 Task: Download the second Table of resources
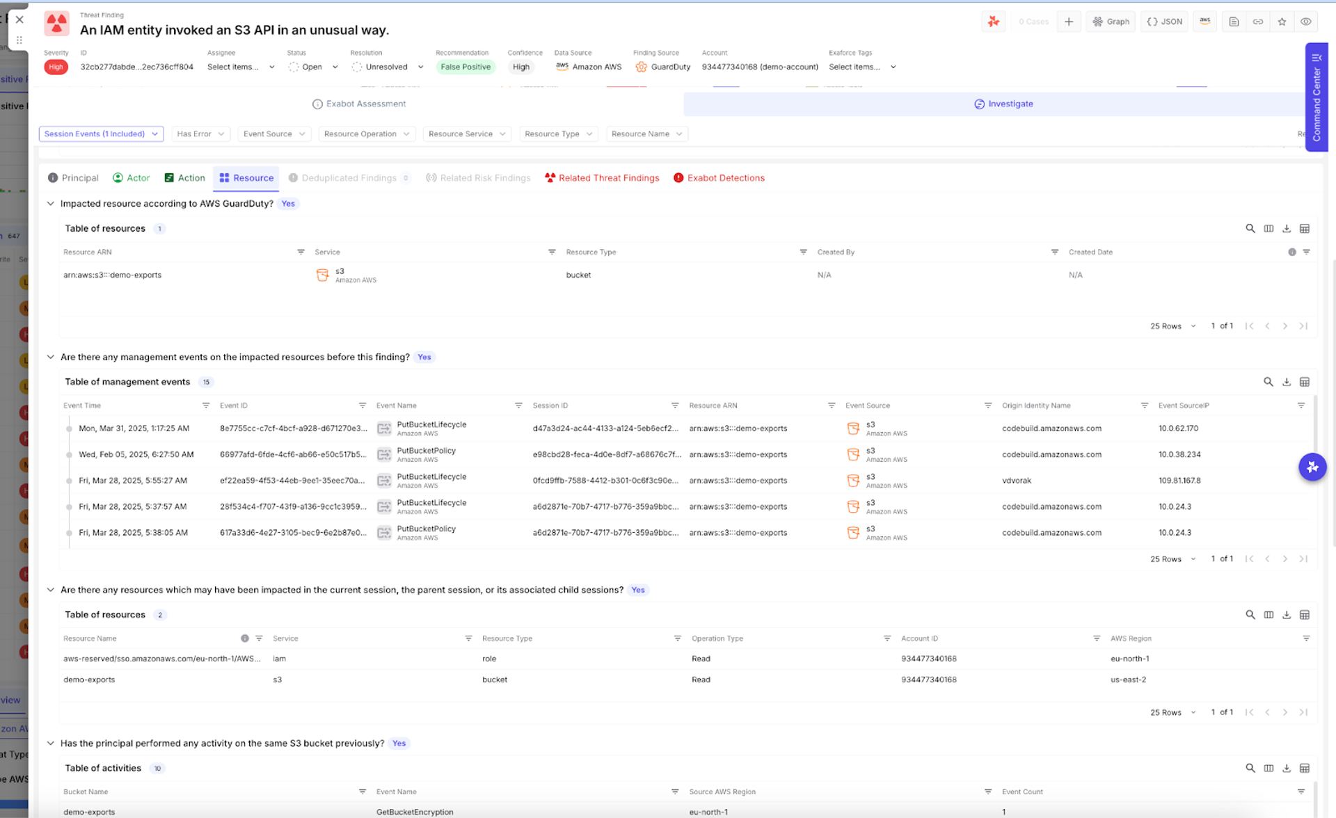coord(1287,615)
